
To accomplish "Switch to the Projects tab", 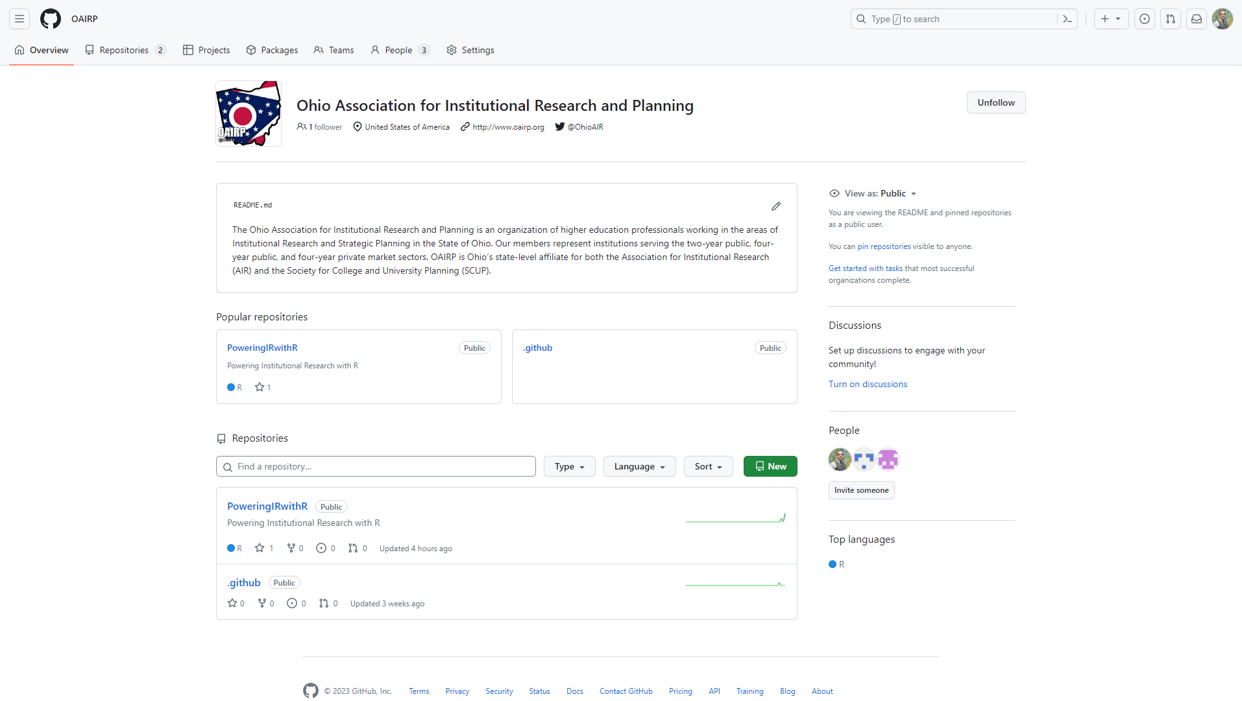I will point(206,50).
